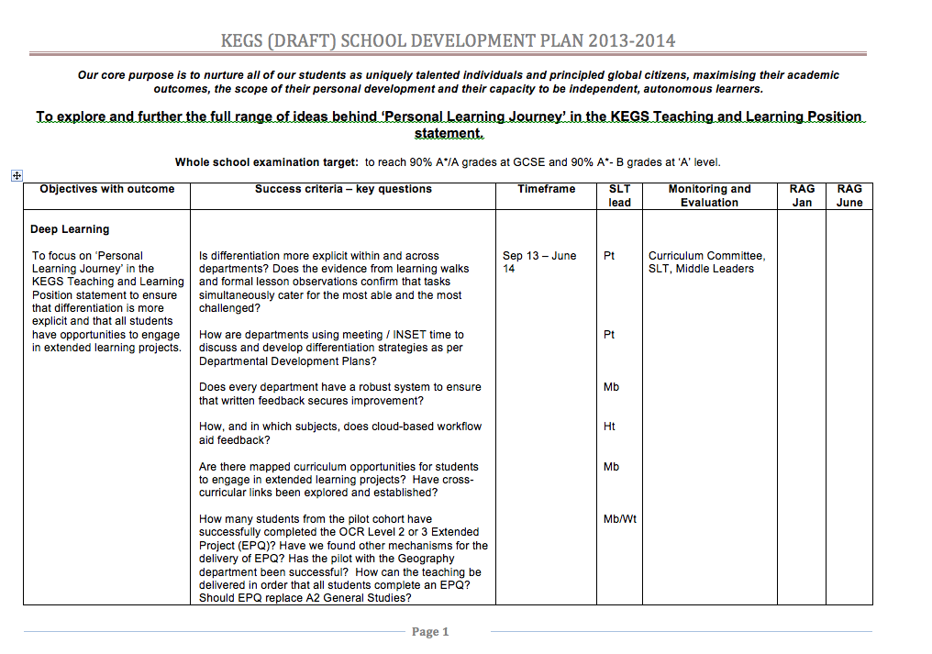Image resolution: width=932 pixels, height=654 pixels.
Task: Place cursor in 'Sep 13 – June 14' timeframe text
Action: (539, 262)
